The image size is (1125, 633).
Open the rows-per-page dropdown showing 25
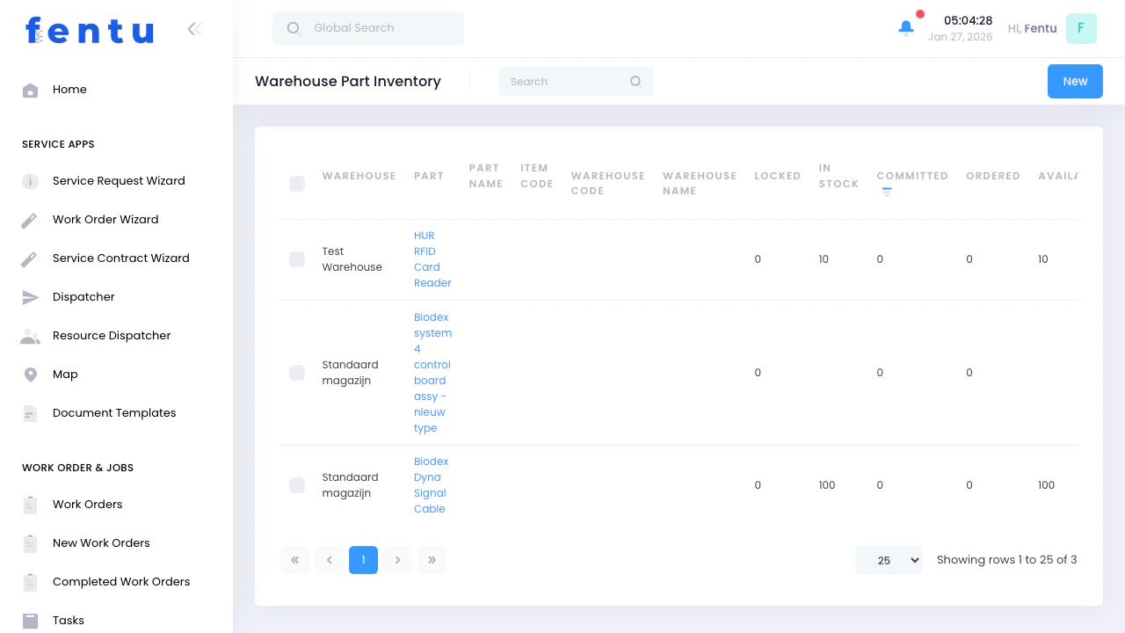tap(889, 559)
